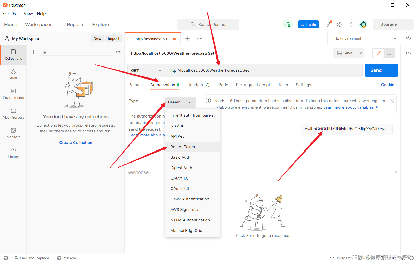416x262 pixels.
Task: Open the environment quick look eye icon
Action: (408, 38)
